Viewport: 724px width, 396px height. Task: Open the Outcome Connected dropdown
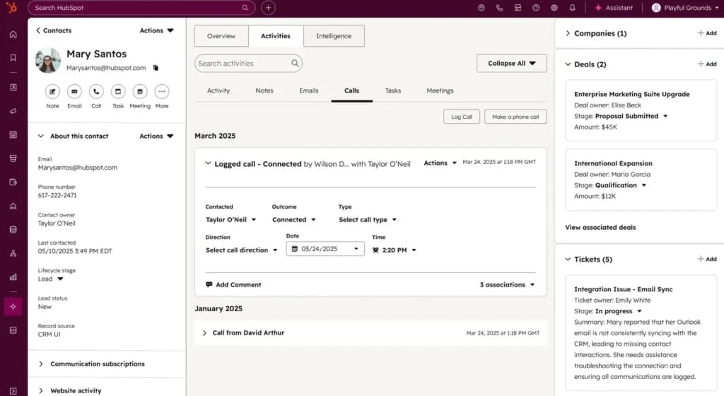pyautogui.click(x=294, y=220)
